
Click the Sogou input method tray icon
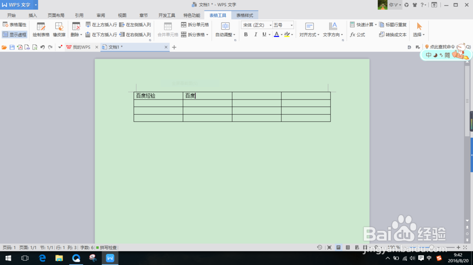pos(439,258)
